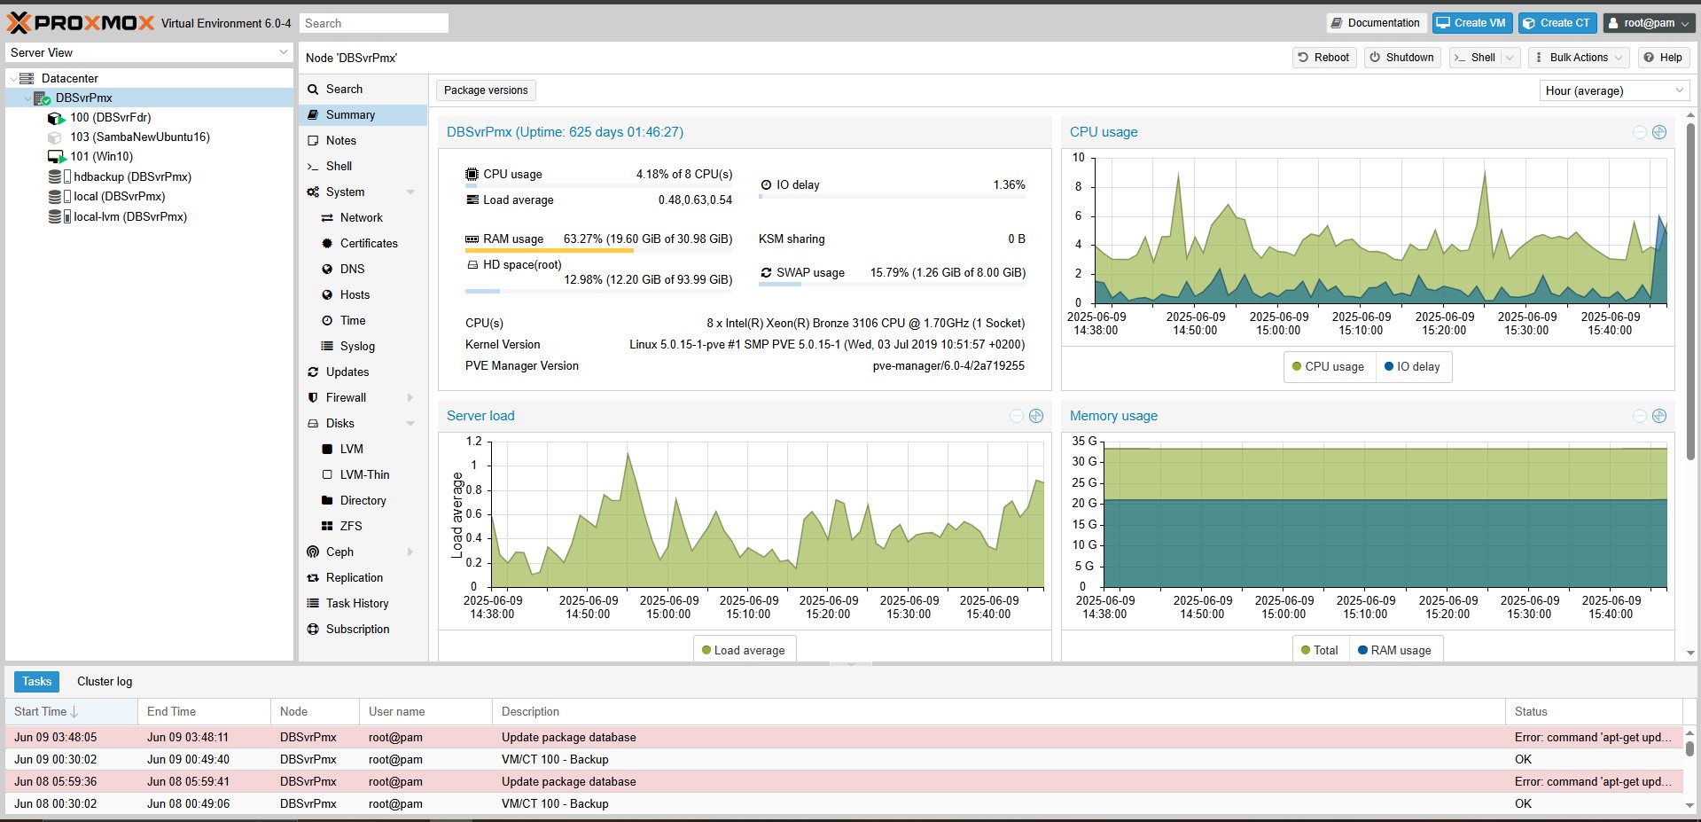Image resolution: width=1701 pixels, height=822 pixels.
Task: Click the undo-zoom icon on Server load chart
Action: tap(1017, 416)
